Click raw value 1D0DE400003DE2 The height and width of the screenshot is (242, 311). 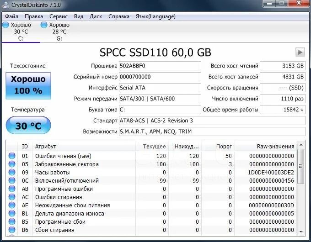click(x=271, y=173)
